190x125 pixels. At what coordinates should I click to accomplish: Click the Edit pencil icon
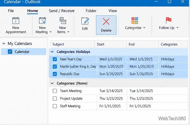pos(85,21)
